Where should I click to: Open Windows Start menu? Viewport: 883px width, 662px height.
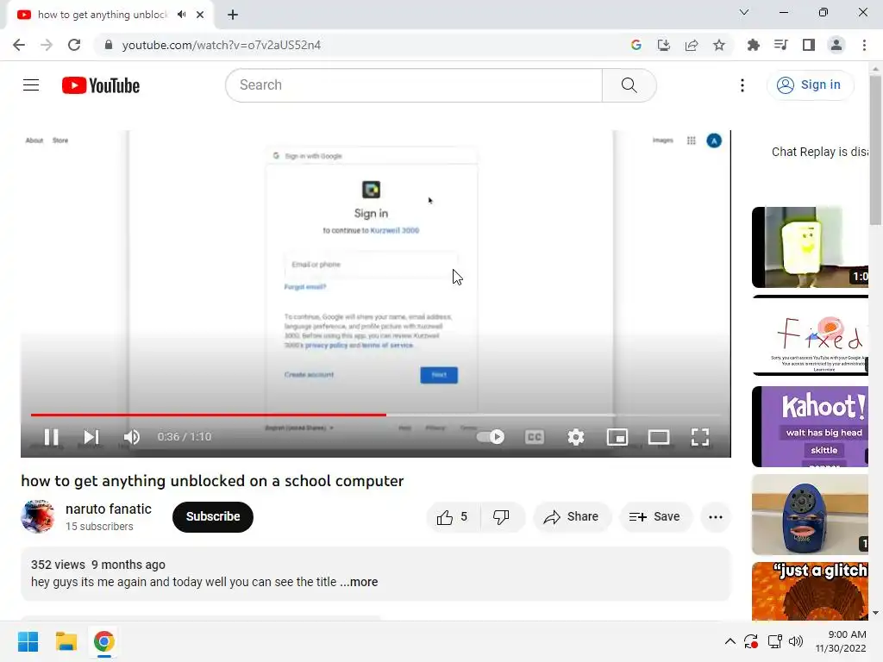tap(28, 641)
